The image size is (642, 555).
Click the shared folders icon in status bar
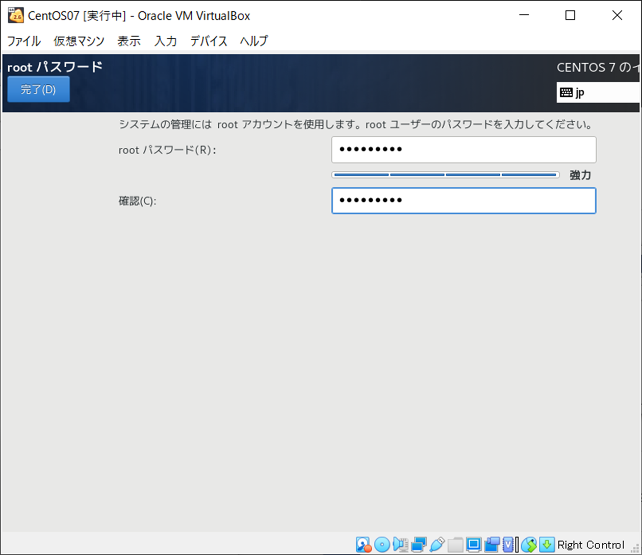[455, 545]
